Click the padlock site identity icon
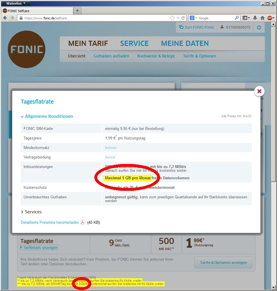This screenshot has height=291, width=277. (21, 18)
